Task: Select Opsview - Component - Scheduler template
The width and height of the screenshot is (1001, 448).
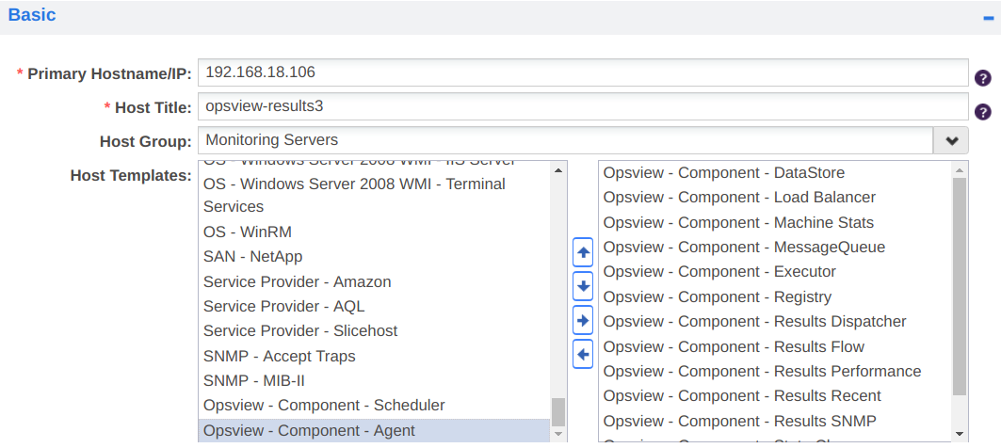Action: (374, 406)
